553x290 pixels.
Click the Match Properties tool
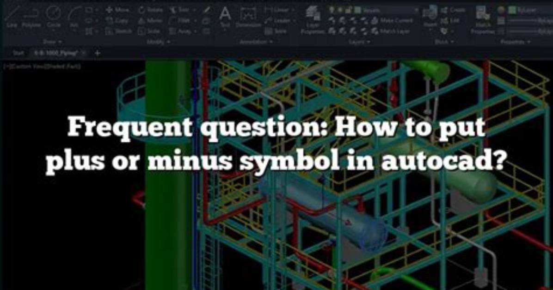tap(483, 20)
